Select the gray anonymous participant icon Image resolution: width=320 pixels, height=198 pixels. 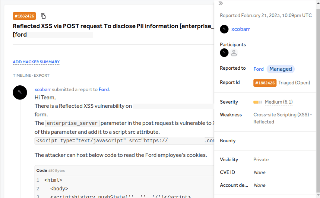pyautogui.click(x=234, y=52)
